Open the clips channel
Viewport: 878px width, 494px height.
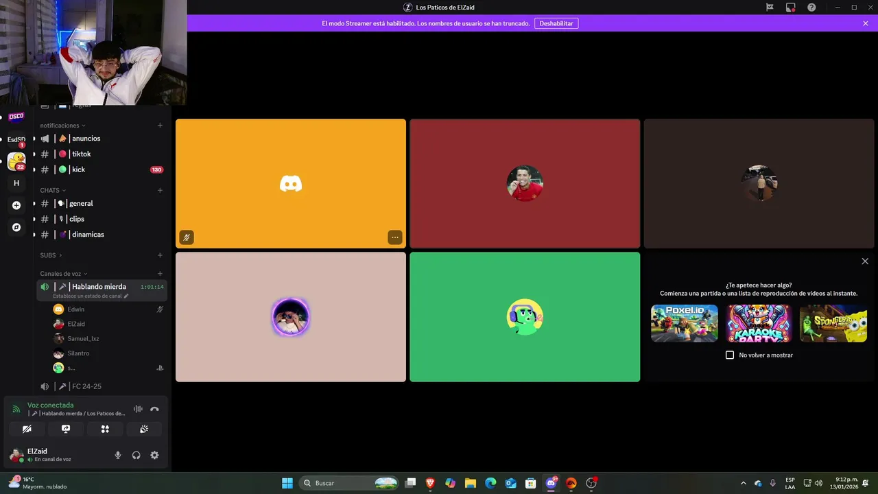click(102, 219)
